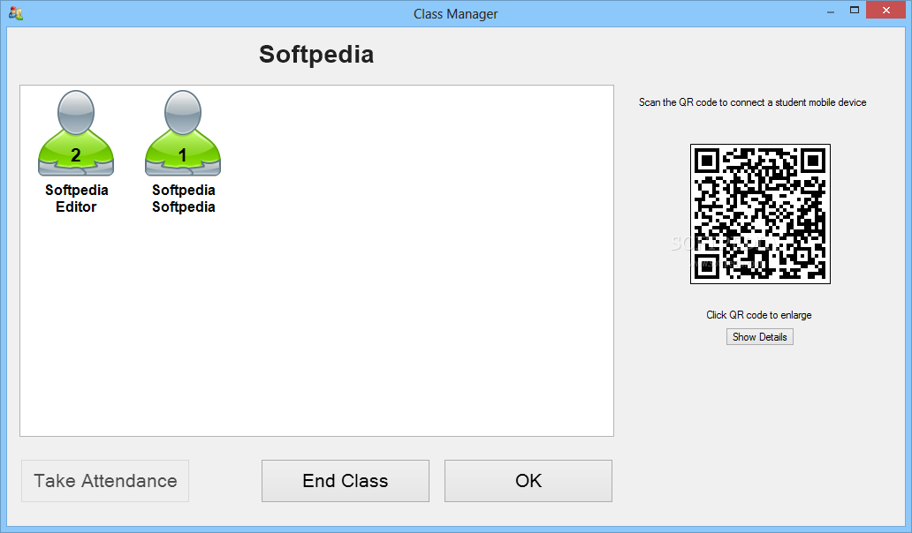The height and width of the screenshot is (533, 912).
Task: Click the Show Details button
Action: pyautogui.click(x=760, y=337)
